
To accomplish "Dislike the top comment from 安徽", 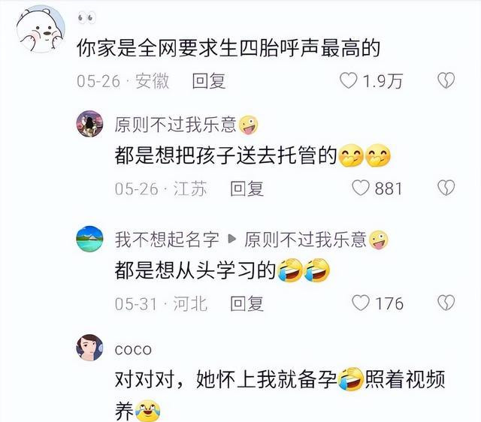I will click(x=446, y=80).
